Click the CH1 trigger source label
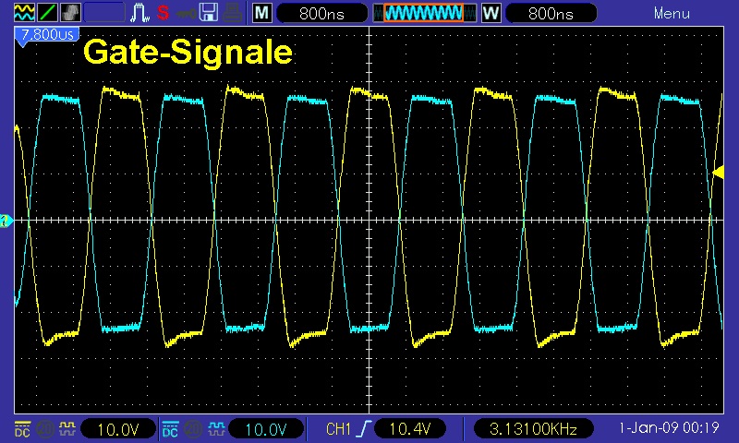Image resolution: width=739 pixels, height=443 pixels. pos(338,429)
